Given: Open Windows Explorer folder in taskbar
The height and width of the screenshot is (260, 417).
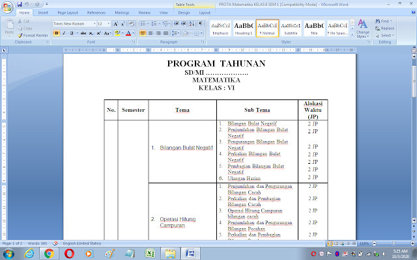Looking at the screenshot, I should coord(170,253).
